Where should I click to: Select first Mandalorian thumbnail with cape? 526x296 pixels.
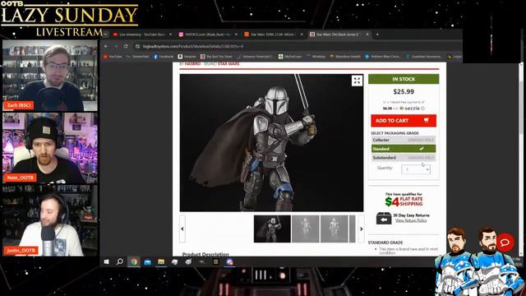tap(272, 229)
